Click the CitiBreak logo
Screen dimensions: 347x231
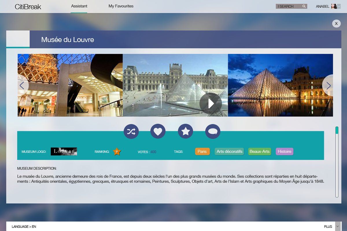(28, 7)
